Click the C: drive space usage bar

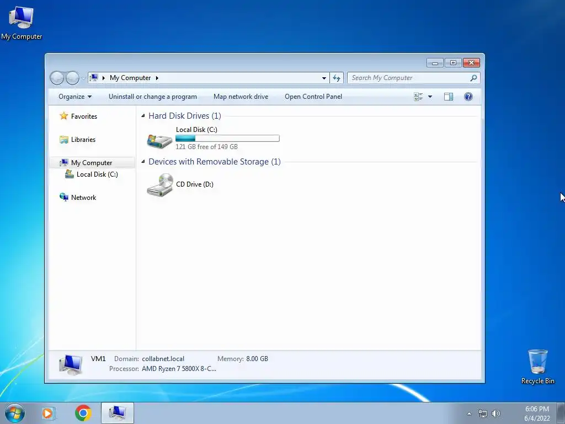(227, 138)
